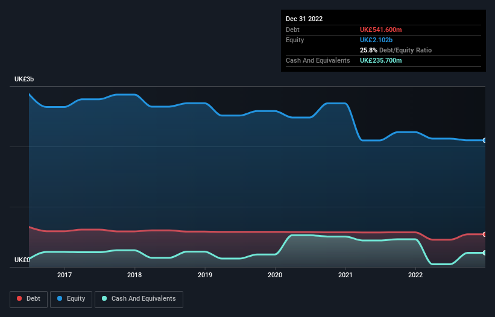Viewport: 495px width, 317px height.
Task: Toggle the Cash And Equivalents legend button
Action: point(139,299)
